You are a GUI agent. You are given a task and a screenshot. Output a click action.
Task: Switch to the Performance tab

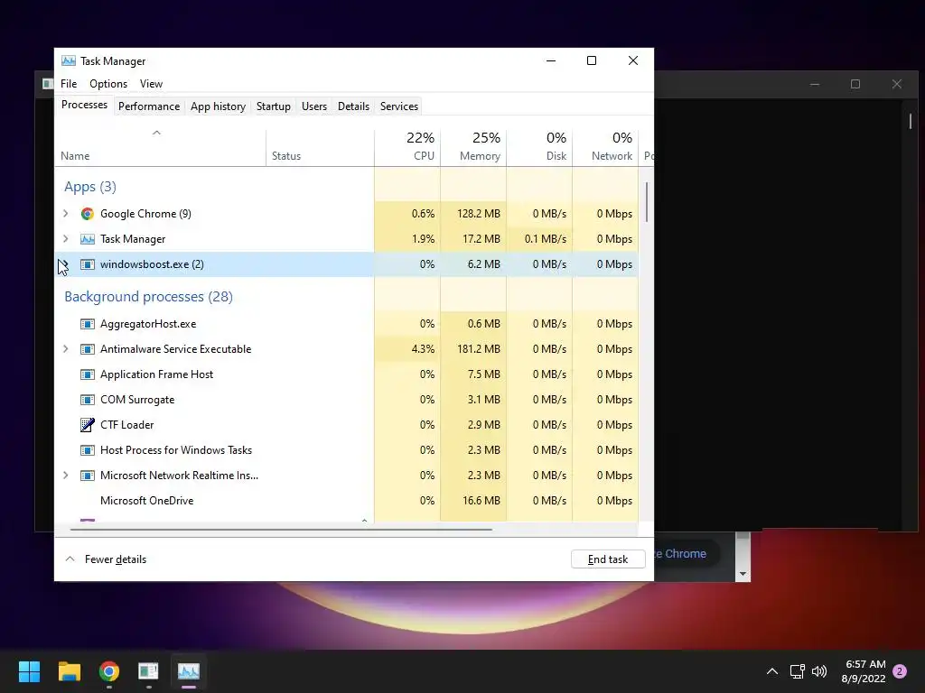coord(149,106)
